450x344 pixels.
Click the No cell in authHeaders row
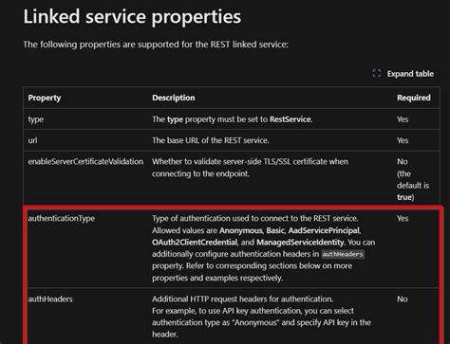pos(403,299)
